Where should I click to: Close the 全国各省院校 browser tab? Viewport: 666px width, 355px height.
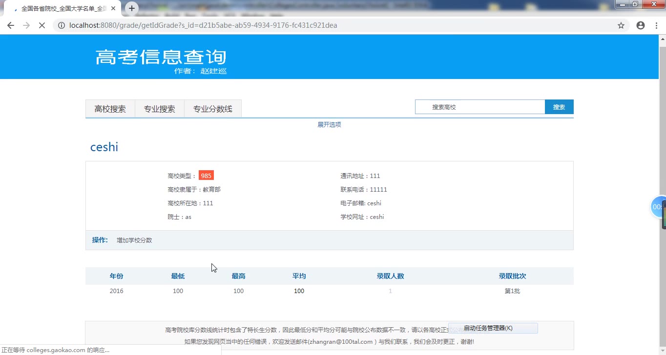[x=113, y=9]
